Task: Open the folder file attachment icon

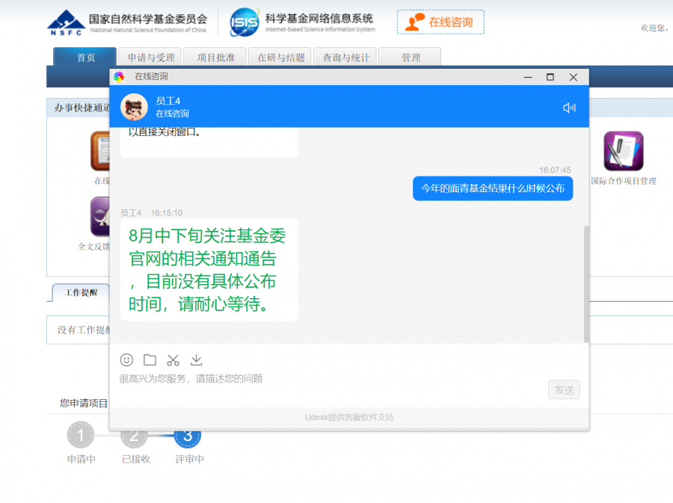Action: 150,359
